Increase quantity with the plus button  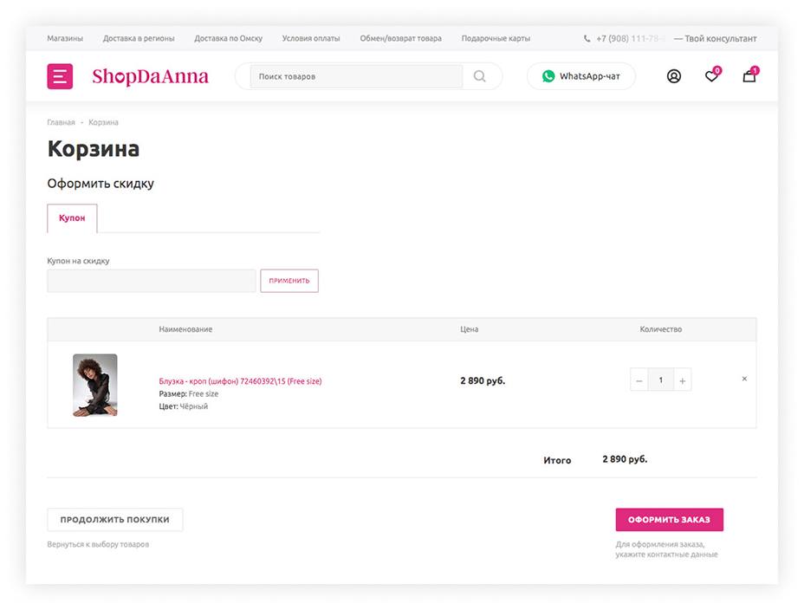pyautogui.click(x=683, y=380)
